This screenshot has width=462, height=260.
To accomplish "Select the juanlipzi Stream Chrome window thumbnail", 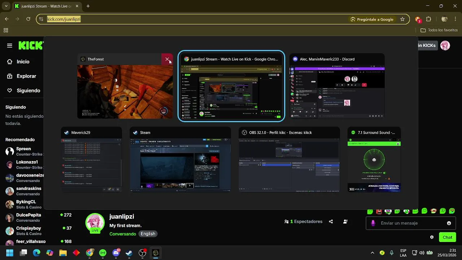I will tap(231, 86).
